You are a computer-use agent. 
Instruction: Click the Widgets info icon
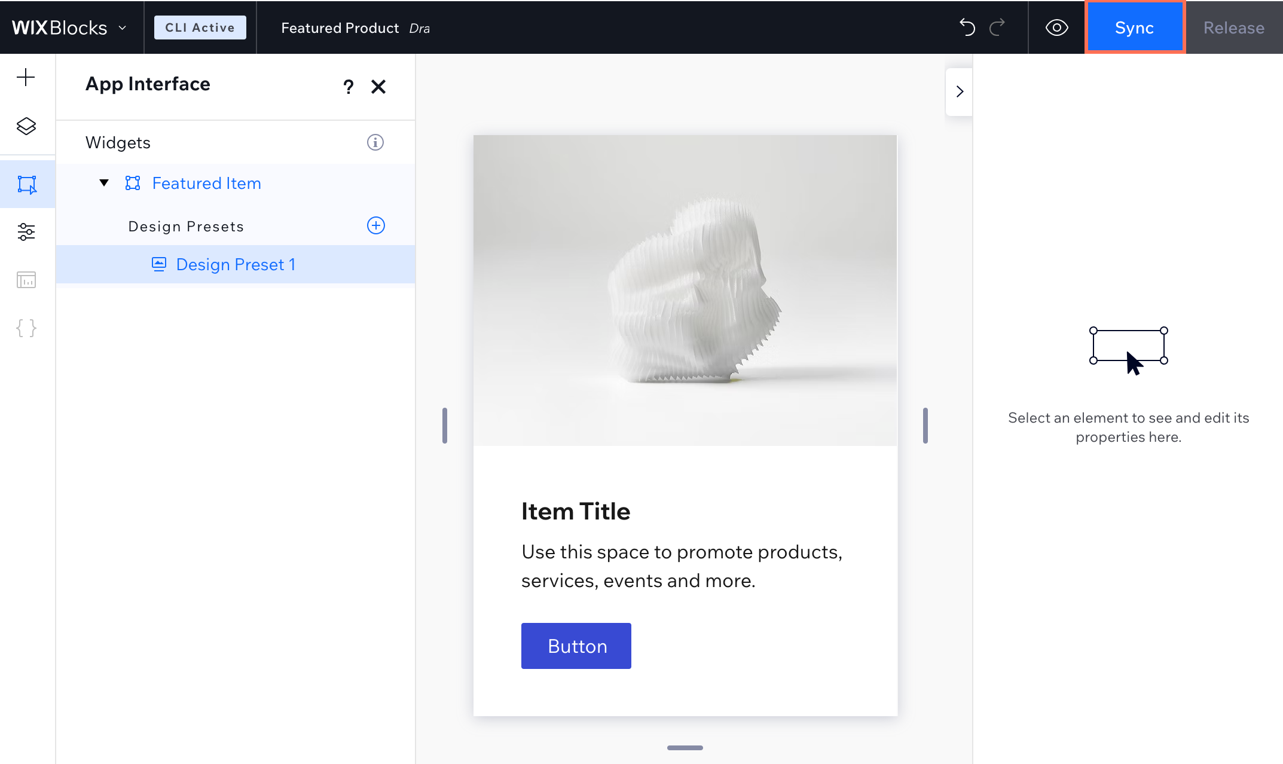375,142
